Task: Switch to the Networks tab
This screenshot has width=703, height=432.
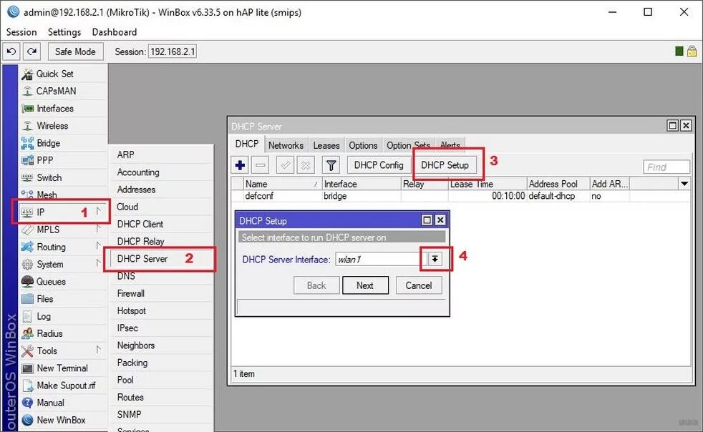Action: pyautogui.click(x=286, y=145)
